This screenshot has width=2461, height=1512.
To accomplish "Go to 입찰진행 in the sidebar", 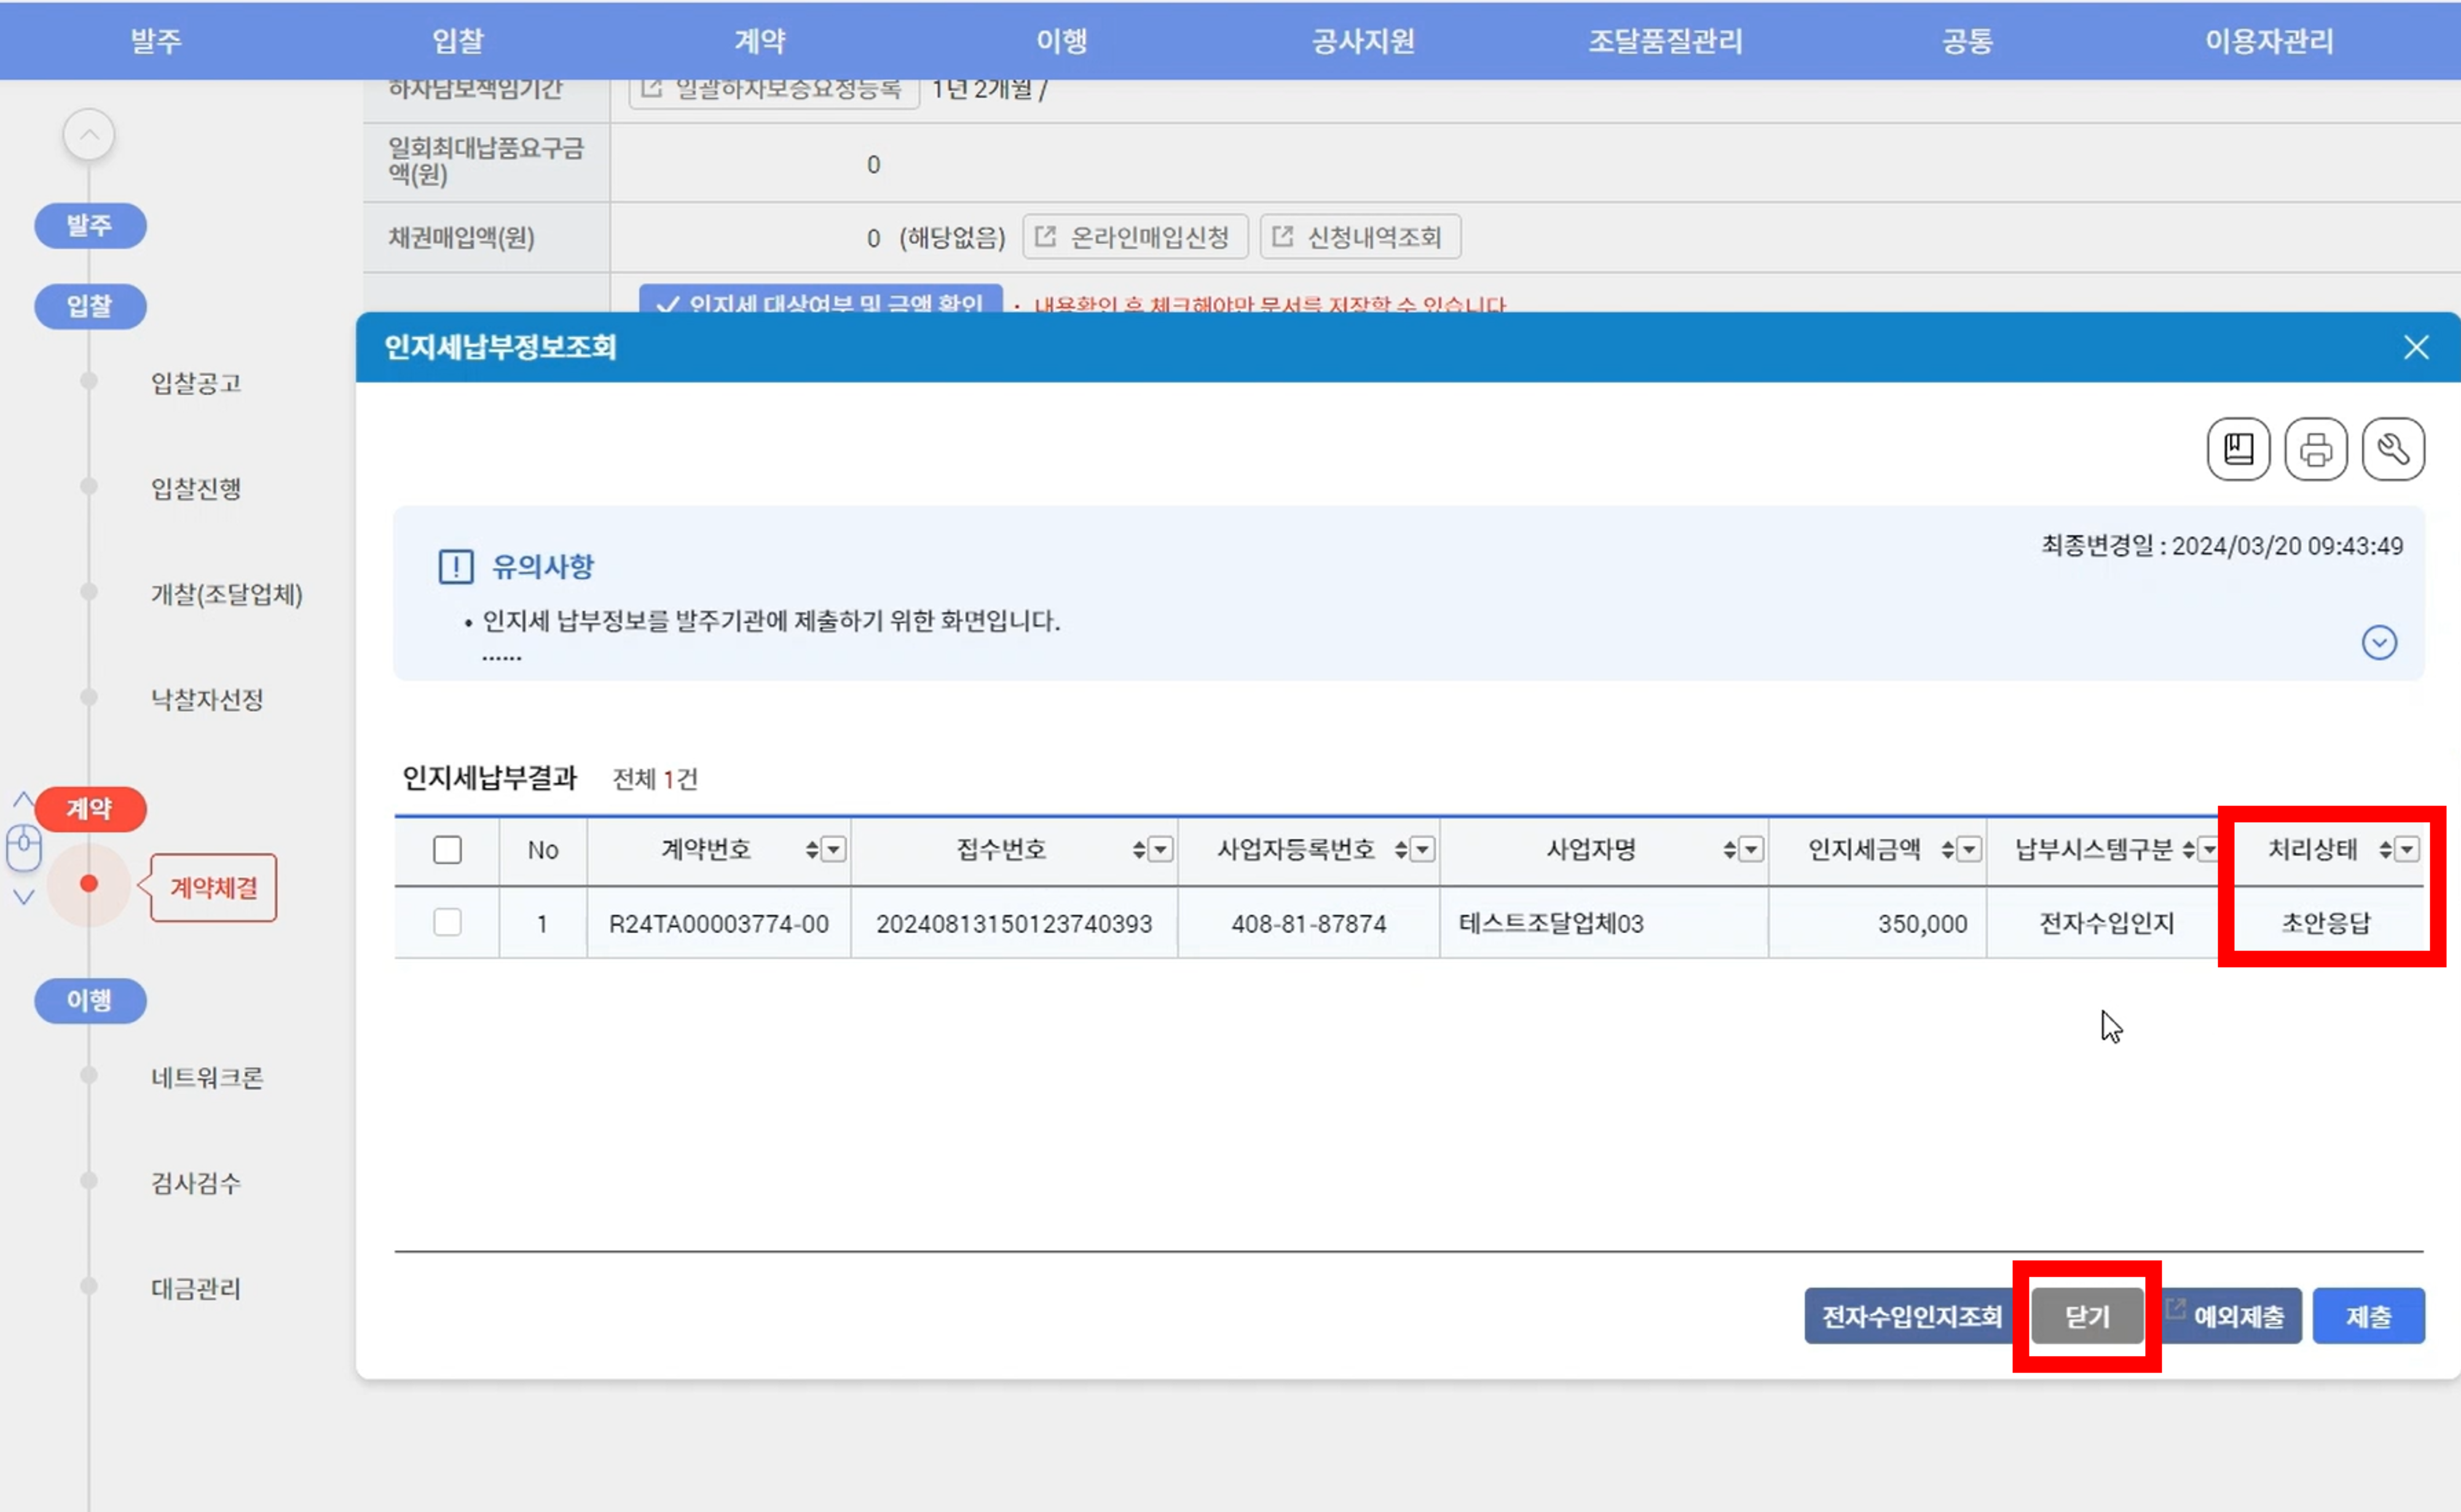I will (x=196, y=488).
